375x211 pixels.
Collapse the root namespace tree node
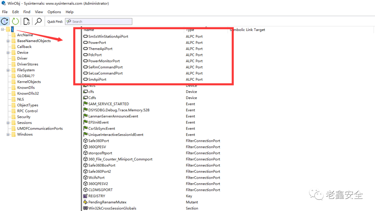(x=2, y=30)
